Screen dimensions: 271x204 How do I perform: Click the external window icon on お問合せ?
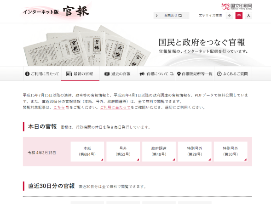180,16
